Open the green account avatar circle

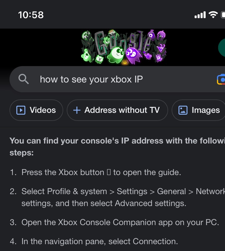tap(222, 48)
